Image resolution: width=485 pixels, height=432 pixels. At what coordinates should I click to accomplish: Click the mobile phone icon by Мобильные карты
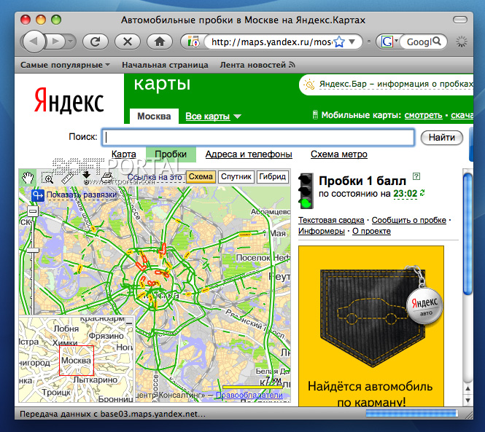315,114
